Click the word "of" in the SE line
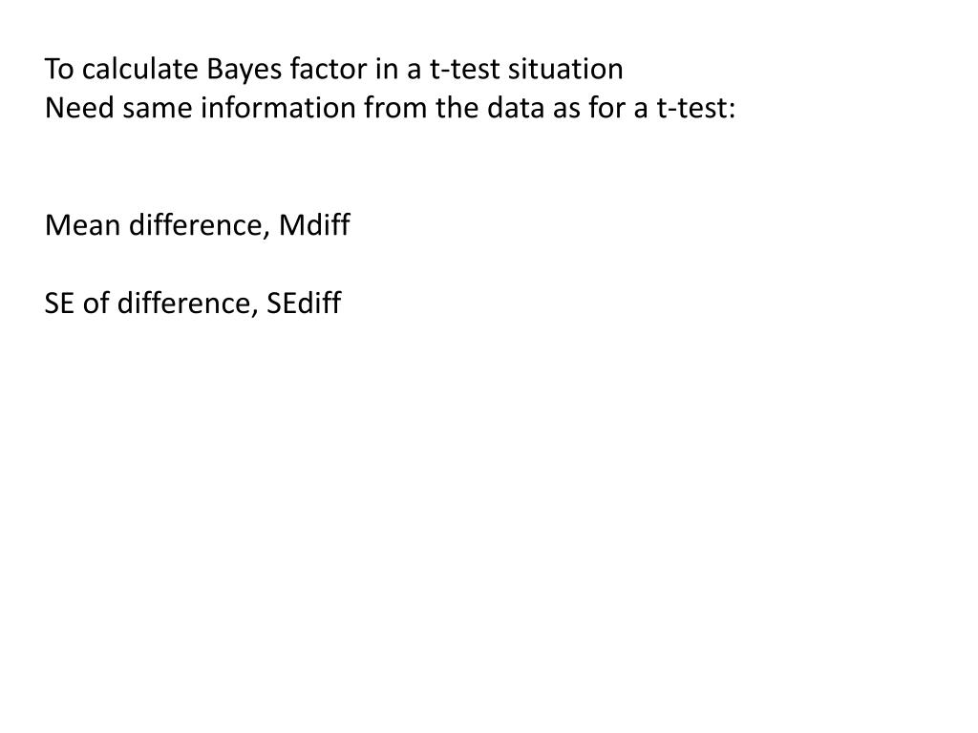 click(x=96, y=304)
